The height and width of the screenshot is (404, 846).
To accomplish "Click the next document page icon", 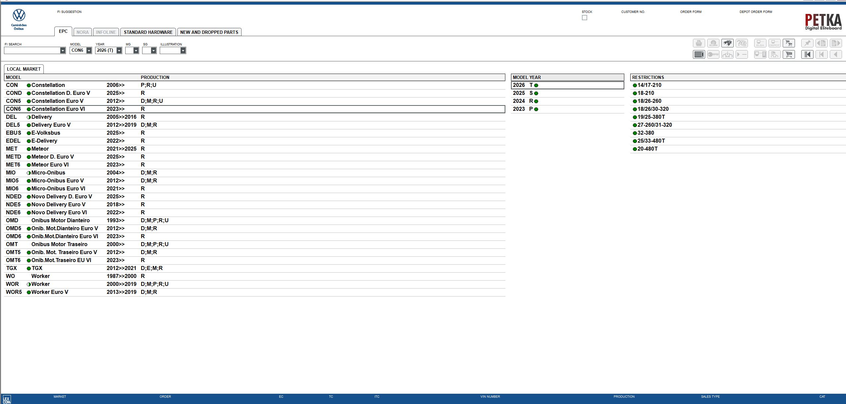I will coord(836,43).
